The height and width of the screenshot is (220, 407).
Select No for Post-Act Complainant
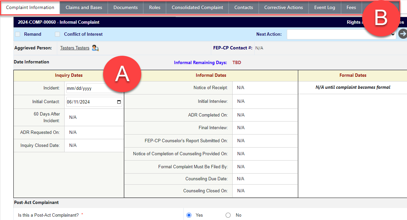[228, 215]
